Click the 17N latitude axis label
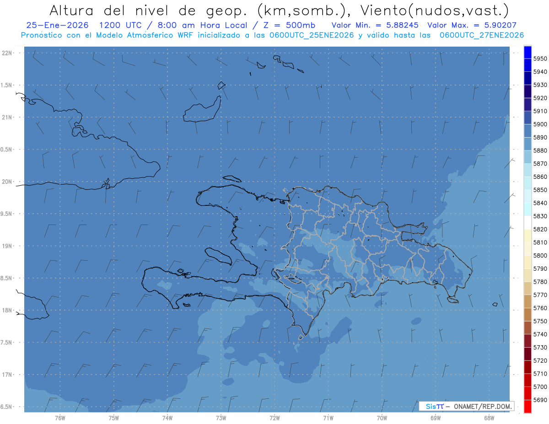Image resolution: width=549 pixels, height=424 pixels. (8, 375)
